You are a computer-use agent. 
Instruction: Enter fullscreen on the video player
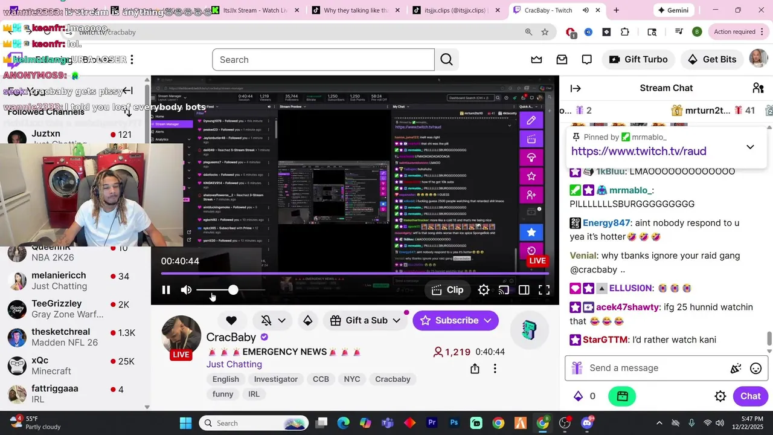(x=544, y=290)
